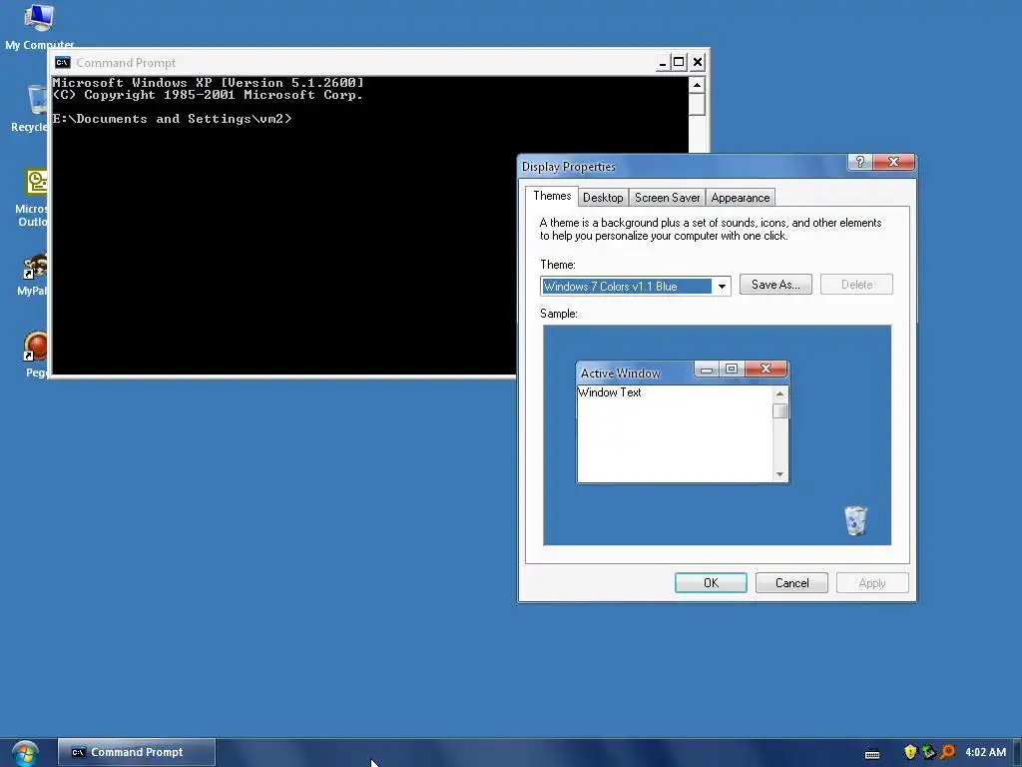The width and height of the screenshot is (1022, 767).
Task: Click the Display Properties help question mark
Action: click(x=859, y=162)
